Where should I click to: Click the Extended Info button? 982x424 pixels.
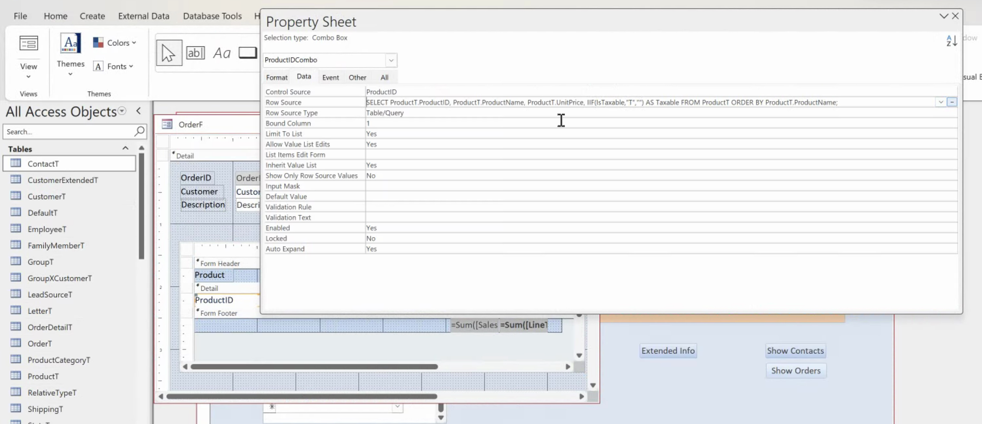668,350
